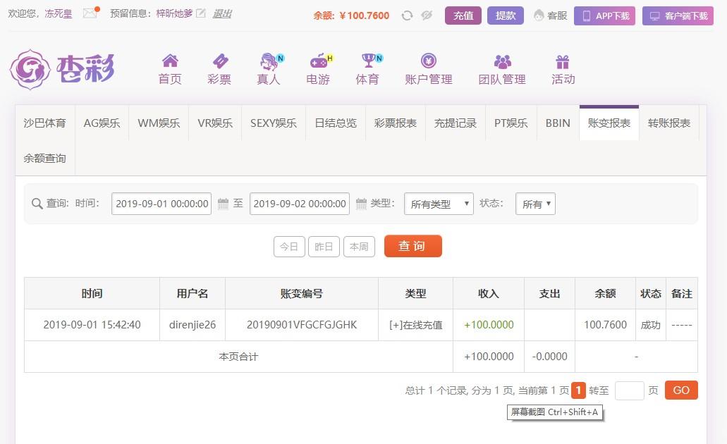Open 活动 promotions via the gift icon
727x444 pixels.
point(562,62)
